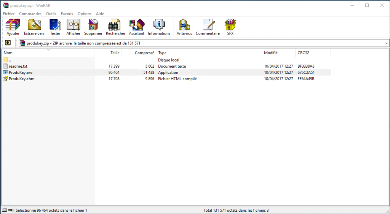Sort by the Compressé column header

click(x=139, y=53)
